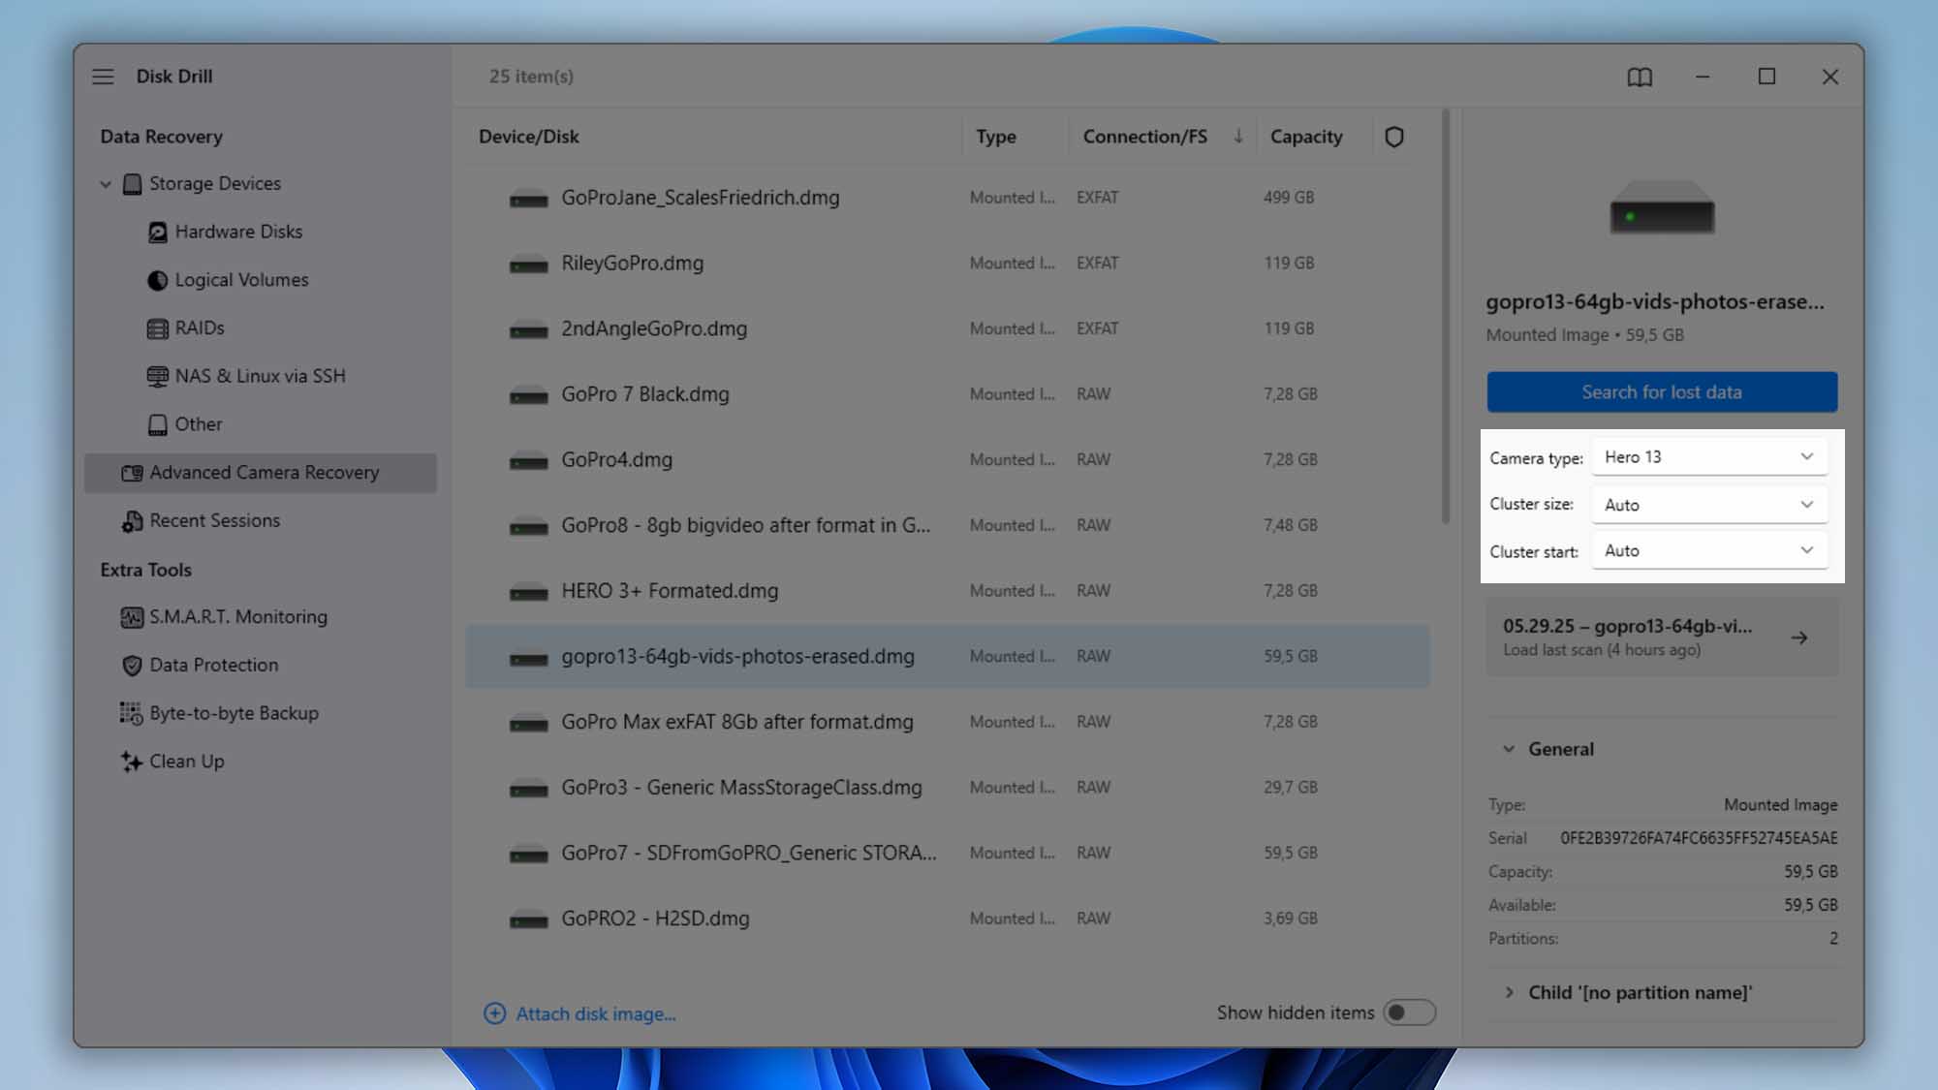Viewport: 1938px width, 1090px height.
Task: Click the Storage Devices disk icon
Action: [133, 184]
